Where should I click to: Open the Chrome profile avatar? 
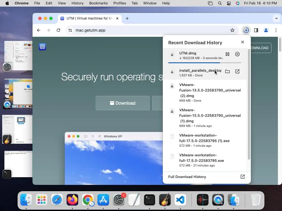pos(266,30)
